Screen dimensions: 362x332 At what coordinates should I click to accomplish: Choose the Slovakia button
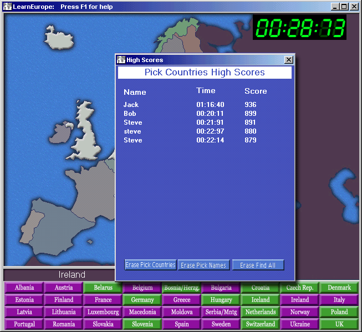pyautogui.click(x=103, y=324)
